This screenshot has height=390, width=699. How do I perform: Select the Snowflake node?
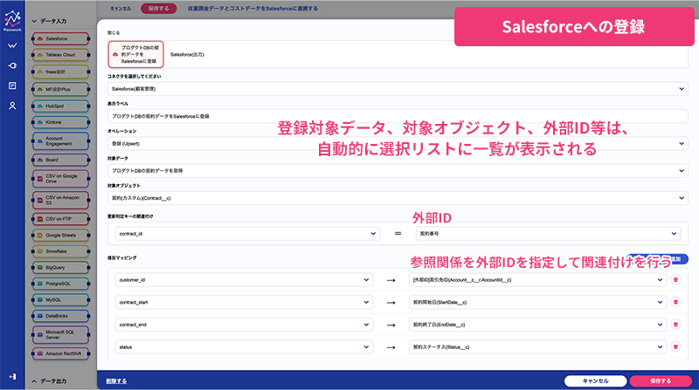coord(60,251)
